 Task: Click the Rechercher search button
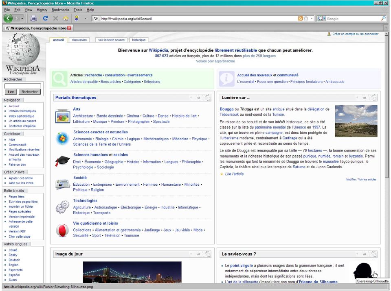click(29, 92)
